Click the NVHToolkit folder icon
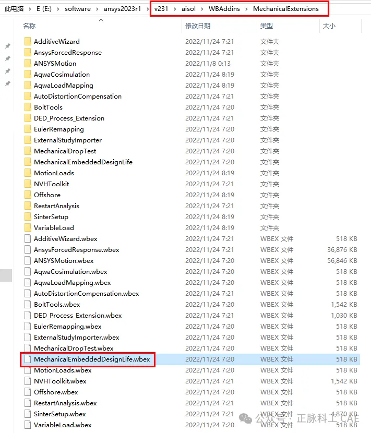Screen dimensions: 371x433 (28, 184)
